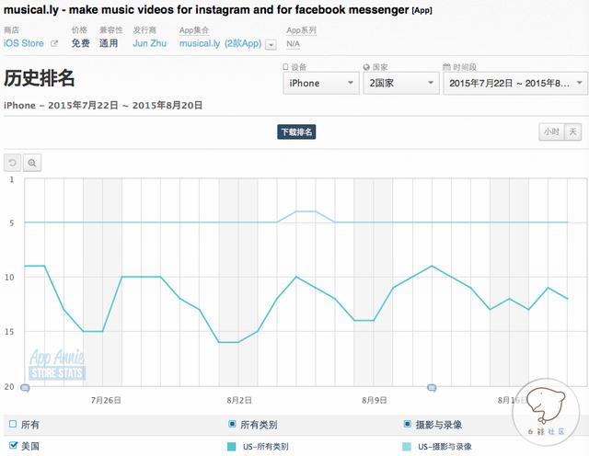Viewport: 589px width, 456px height.
Task: Toggle the 摄影与录像 category checkbox
Action: tap(407, 424)
